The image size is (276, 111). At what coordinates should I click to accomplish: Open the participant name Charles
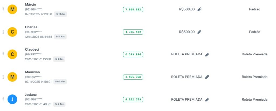(31, 27)
